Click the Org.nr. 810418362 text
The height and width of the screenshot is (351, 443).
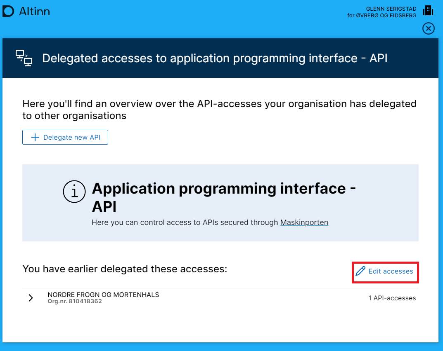[x=75, y=302]
